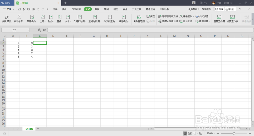254x136 pixels.
Task: Toggle eye protection mode icon
Action: [201, 133]
